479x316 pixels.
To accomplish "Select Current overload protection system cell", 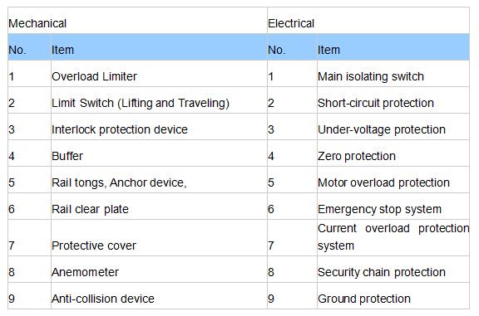I will tap(393, 238).
